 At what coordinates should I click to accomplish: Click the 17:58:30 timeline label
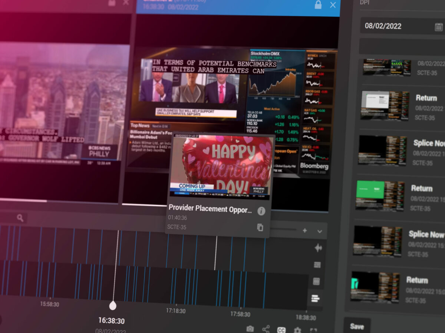240,314
